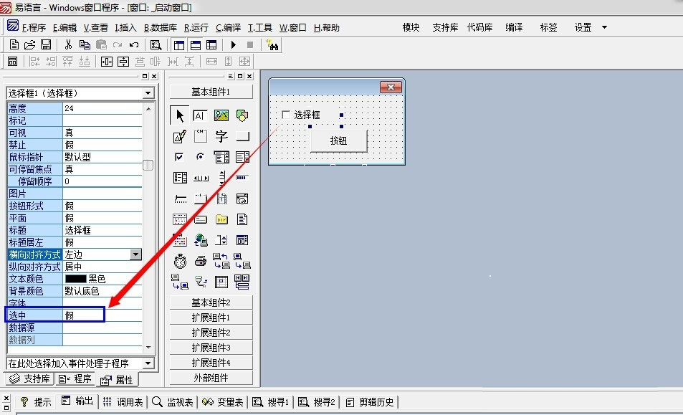Image resolution: width=683 pixels, height=415 pixels.
Task: Open the 选择框1 component selector dropdown
Action: pos(148,92)
